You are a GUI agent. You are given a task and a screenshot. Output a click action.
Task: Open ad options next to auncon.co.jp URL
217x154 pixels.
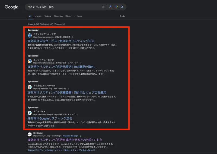pos(73,37)
